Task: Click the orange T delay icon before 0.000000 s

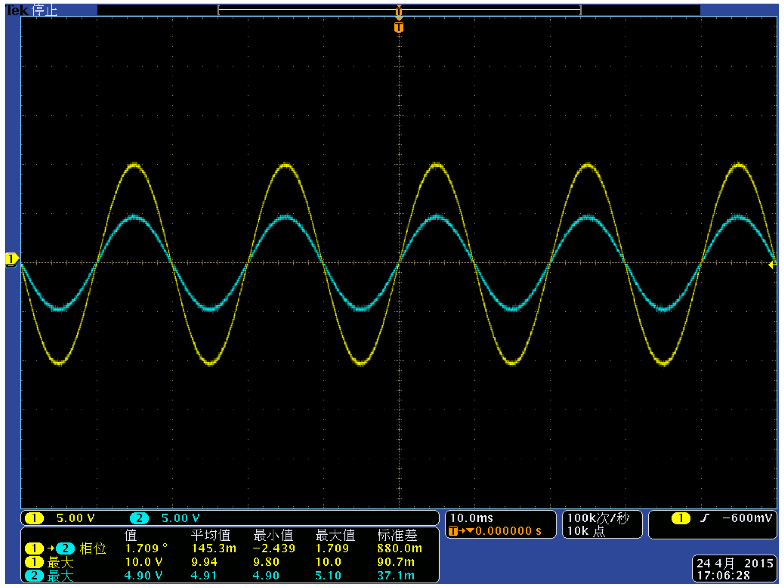Action: pos(453,531)
